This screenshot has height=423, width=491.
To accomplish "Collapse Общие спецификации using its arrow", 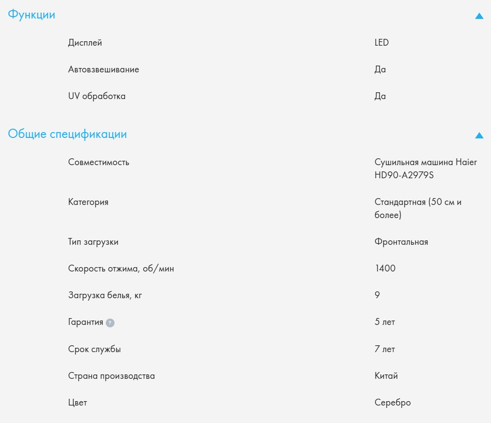I will click(479, 135).
